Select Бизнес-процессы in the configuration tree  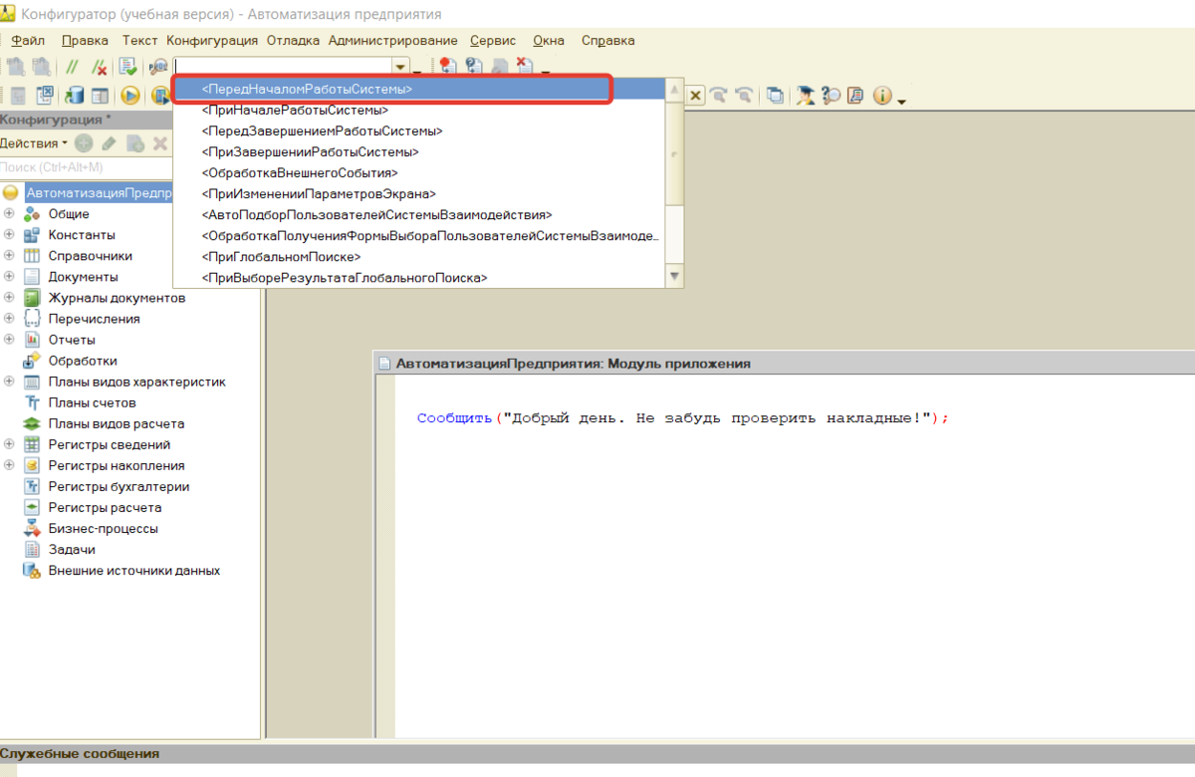click(x=104, y=528)
